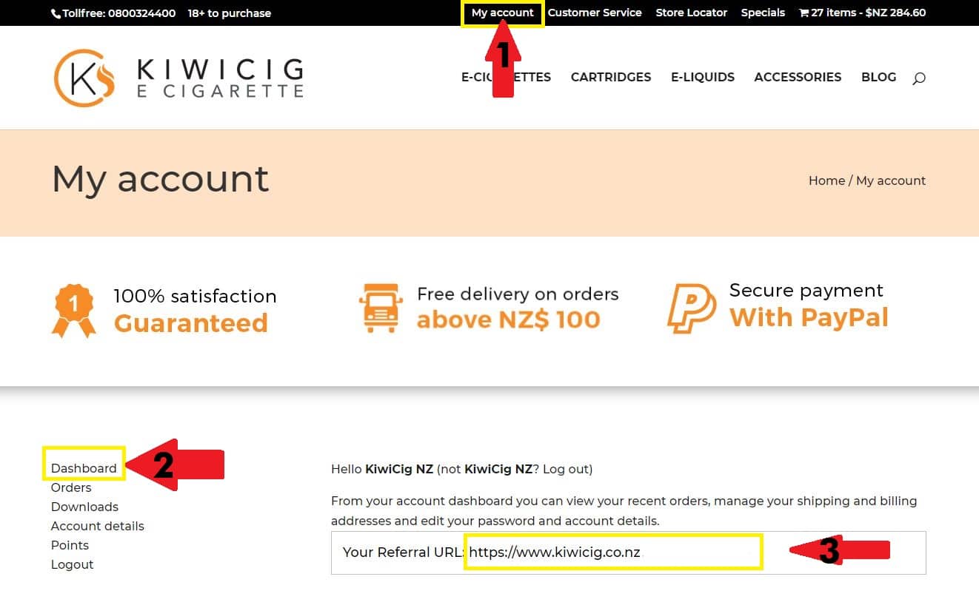This screenshot has height=605, width=979.
Task: Open the shopping cart with 27 items
Action: (x=862, y=13)
